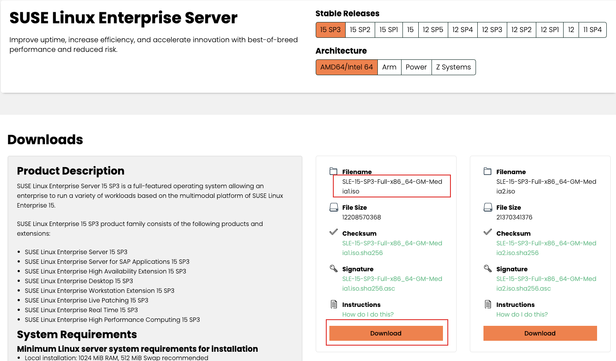This screenshot has width=616, height=361.
Task: Click file size value 21370341376
Action: tap(514, 217)
